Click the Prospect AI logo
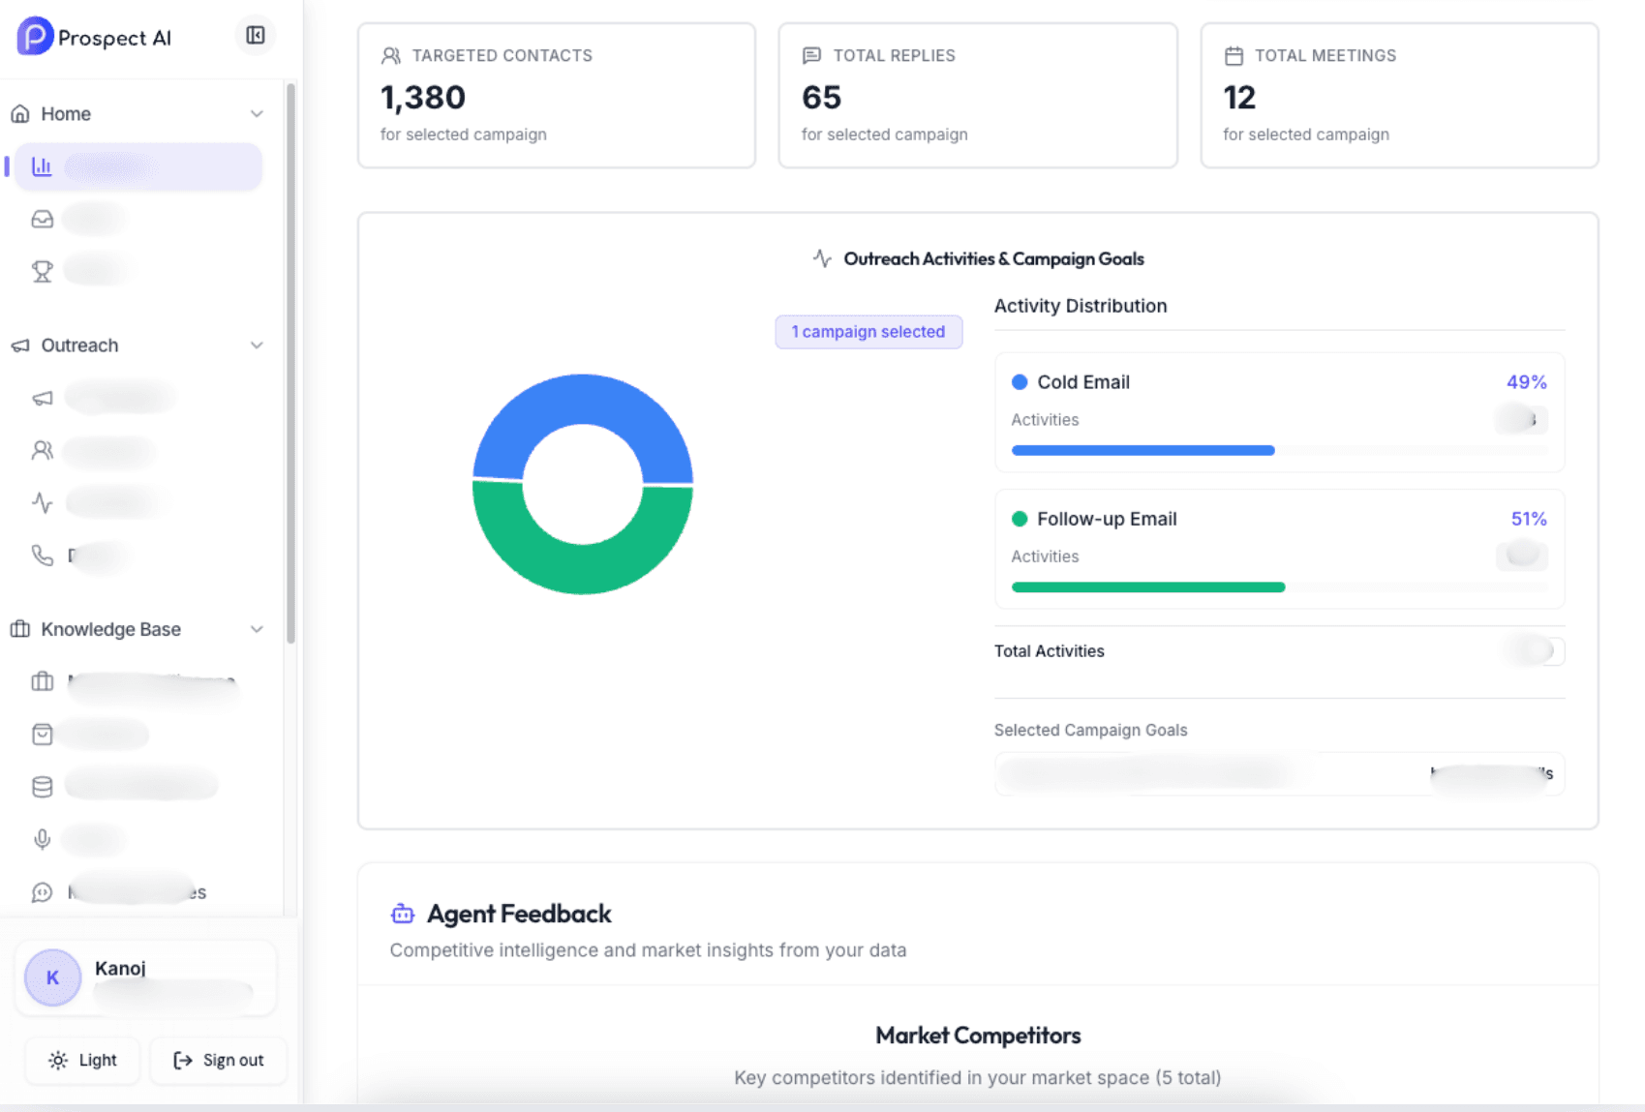Screen dimensions: 1645x1112 tap(94, 37)
